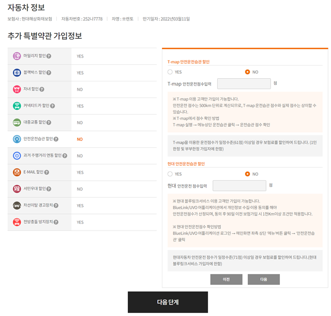The height and width of the screenshot is (316, 331).
Task: Click the 블랙박스 할인 blue icon
Action: coord(17,73)
